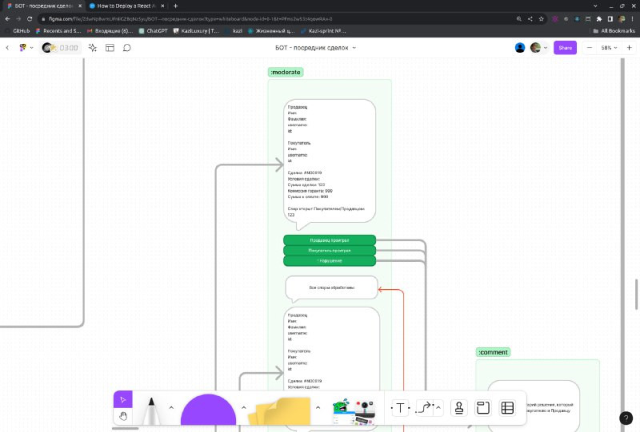Start the 03:00 timer
640x432 pixels.
point(61,48)
